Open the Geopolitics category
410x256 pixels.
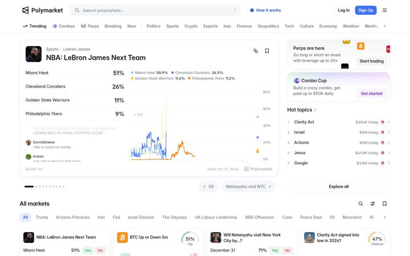(x=268, y=26)
